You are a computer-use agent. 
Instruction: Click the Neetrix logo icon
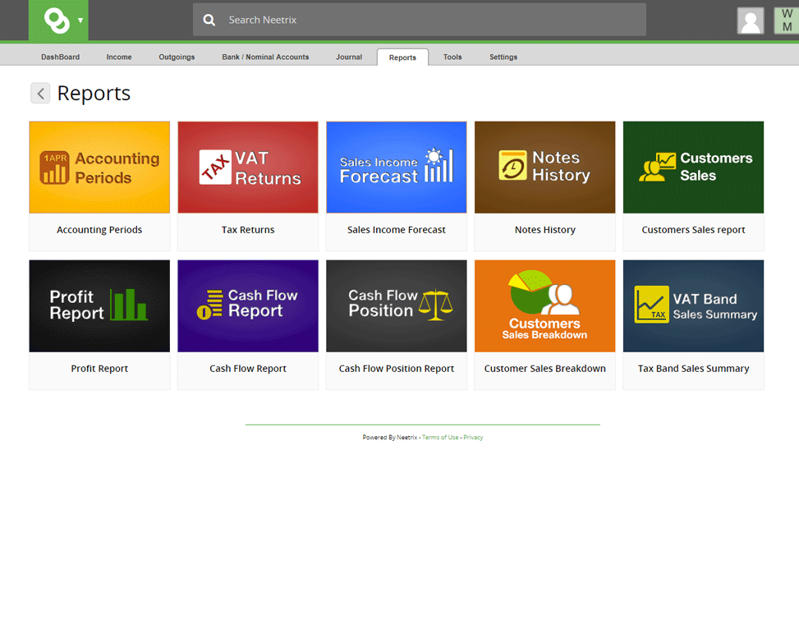point(57,21)
